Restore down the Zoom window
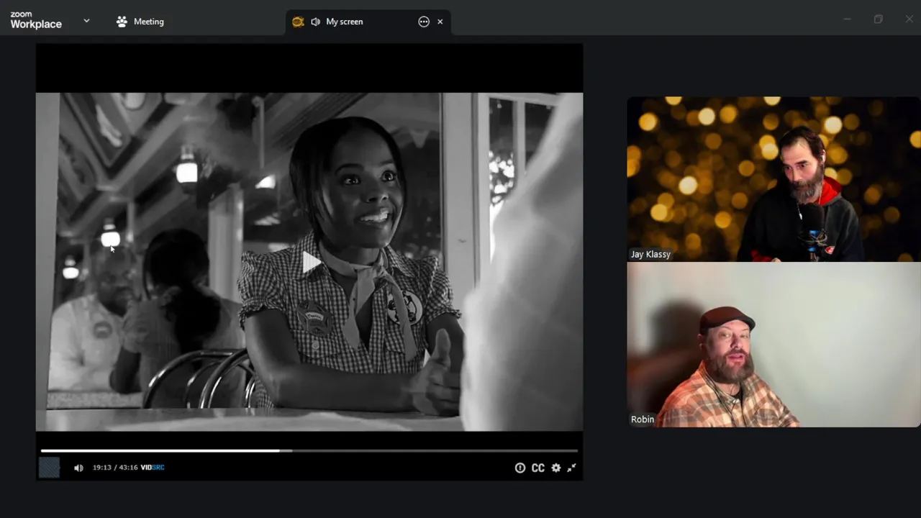 click(x=878, y=19)
